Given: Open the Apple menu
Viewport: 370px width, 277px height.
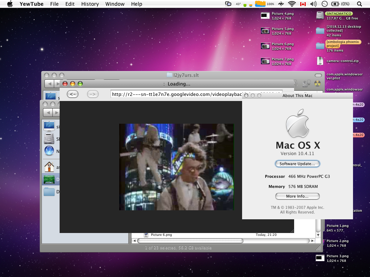Looking at the screenshot, I should (x=10, y=4).
